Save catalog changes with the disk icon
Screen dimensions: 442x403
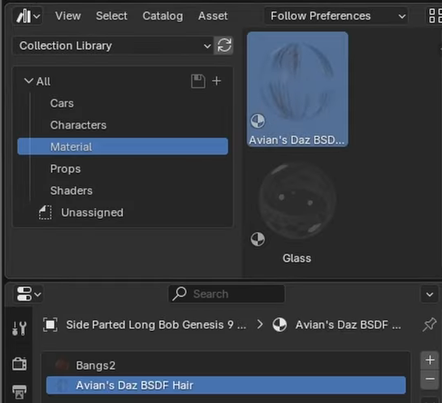tap(198, 81)
